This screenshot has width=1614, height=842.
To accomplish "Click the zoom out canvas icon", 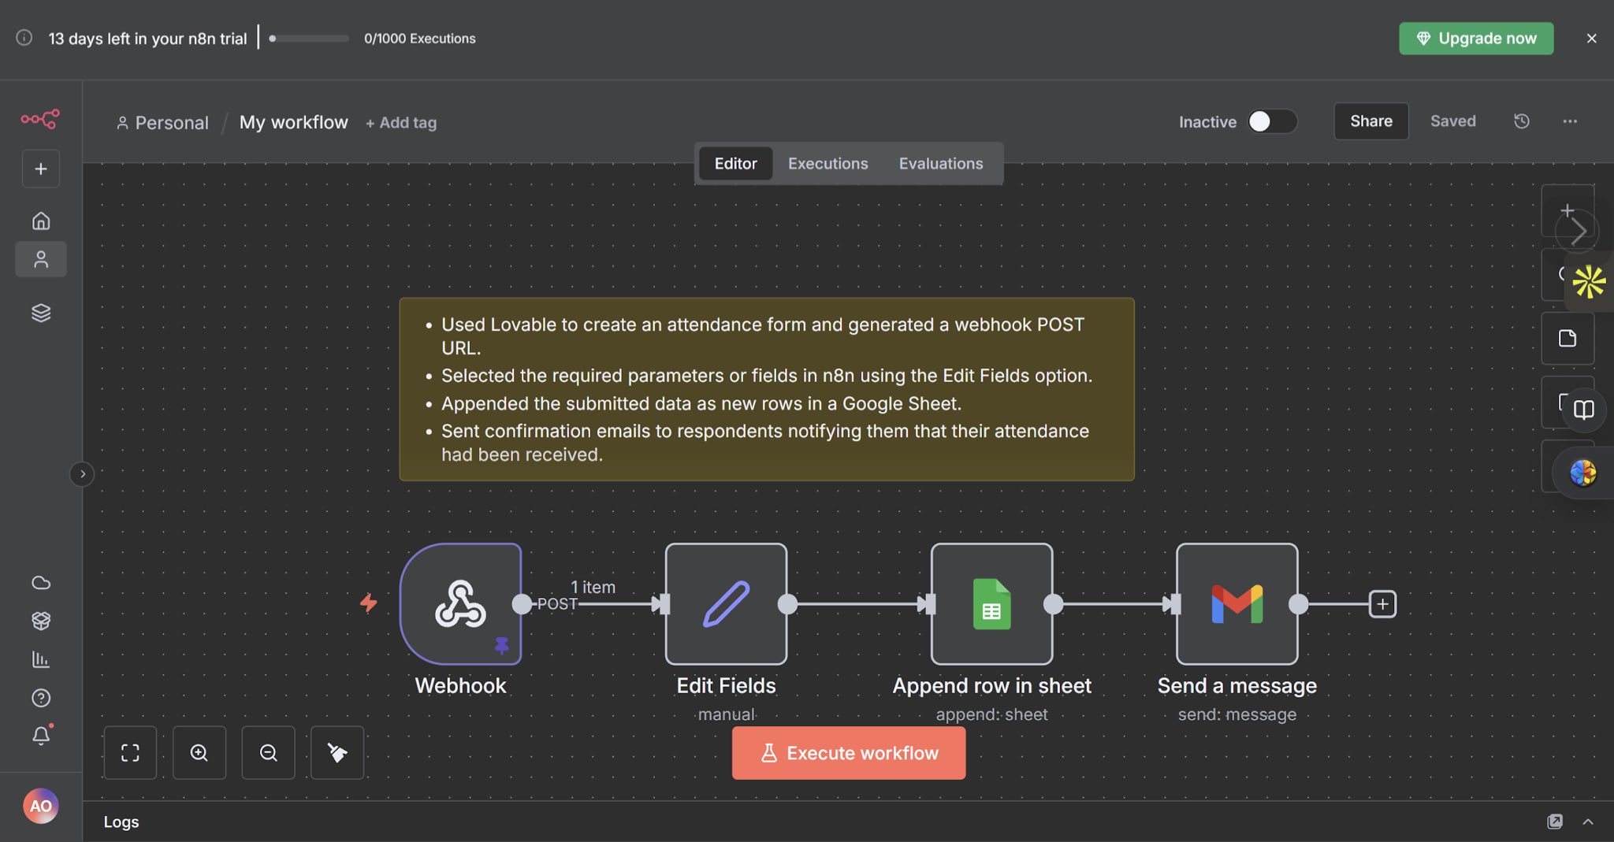I will 268,753.
